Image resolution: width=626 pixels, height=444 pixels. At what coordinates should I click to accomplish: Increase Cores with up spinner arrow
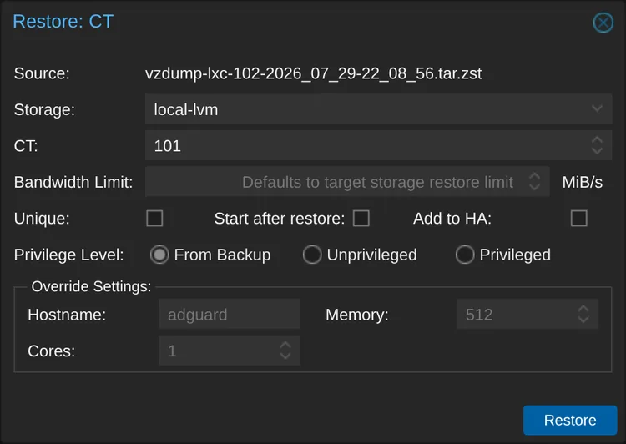click(285, 346)
